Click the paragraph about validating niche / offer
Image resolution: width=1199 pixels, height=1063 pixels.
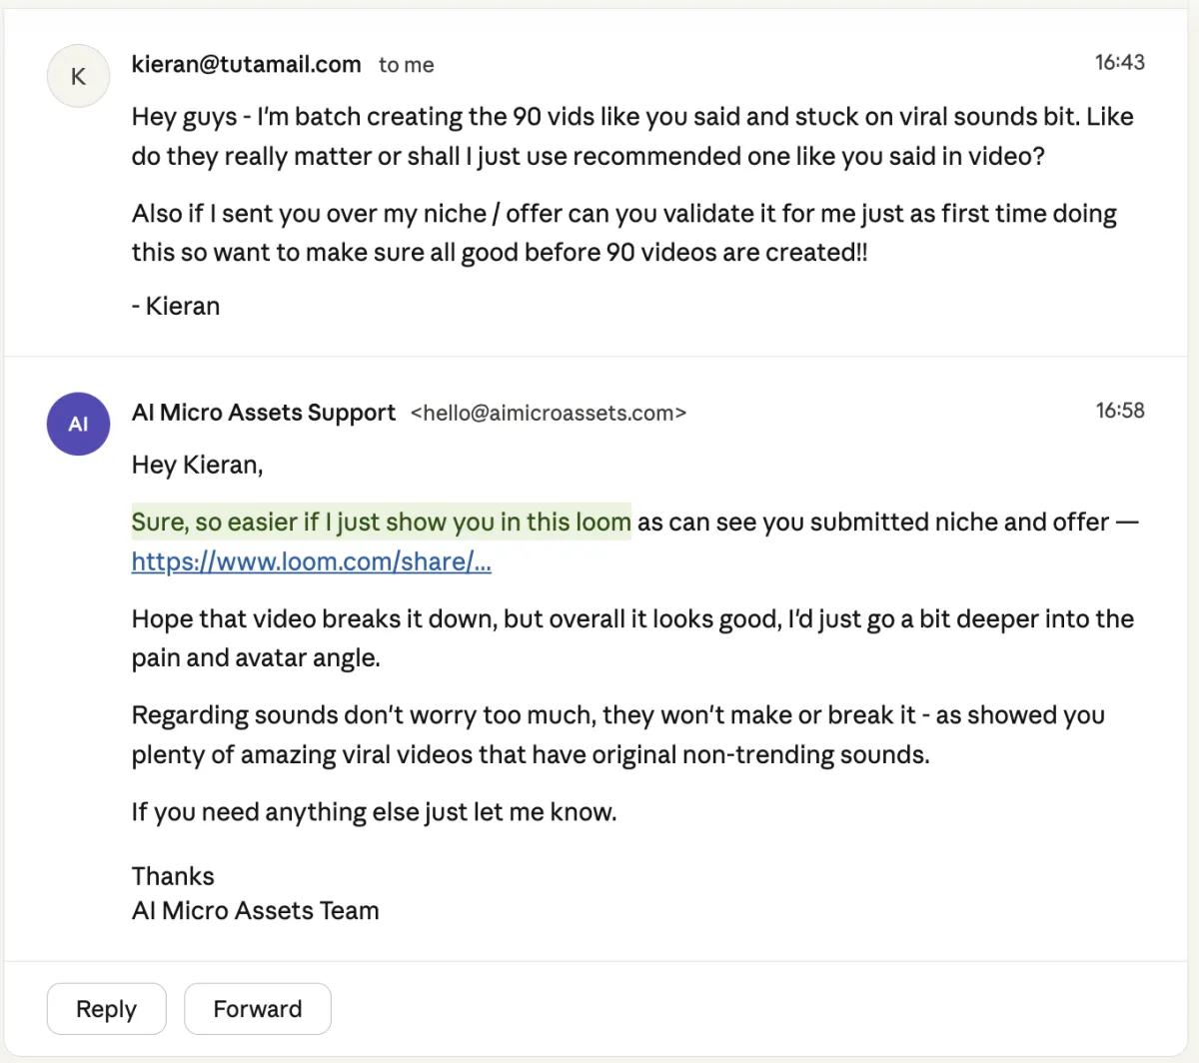pyautogui.click(x=623, y=233)
